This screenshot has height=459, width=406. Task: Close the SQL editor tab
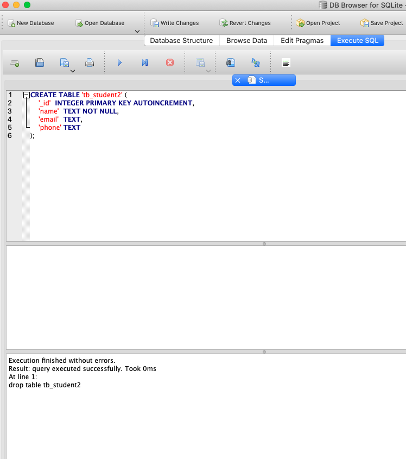(238, 80)
